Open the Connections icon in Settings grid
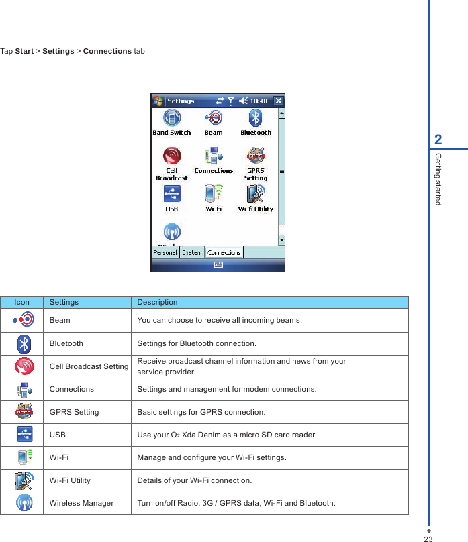 pyautogui.click(x=214, y=156)
